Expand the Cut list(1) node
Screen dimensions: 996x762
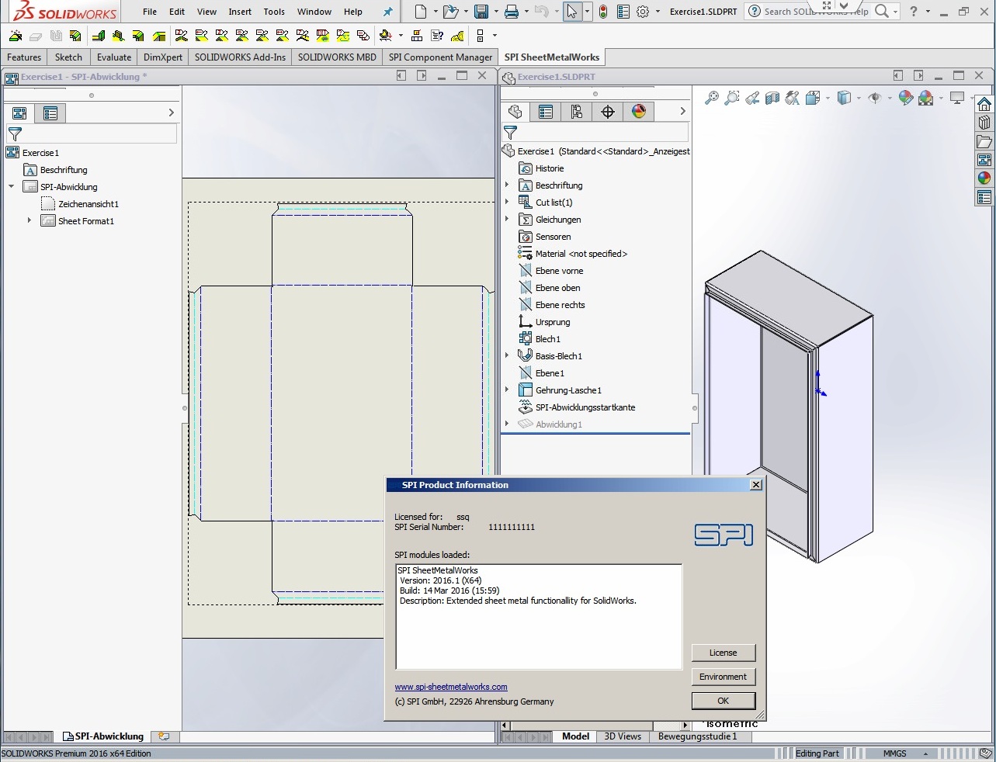point(507,202)
